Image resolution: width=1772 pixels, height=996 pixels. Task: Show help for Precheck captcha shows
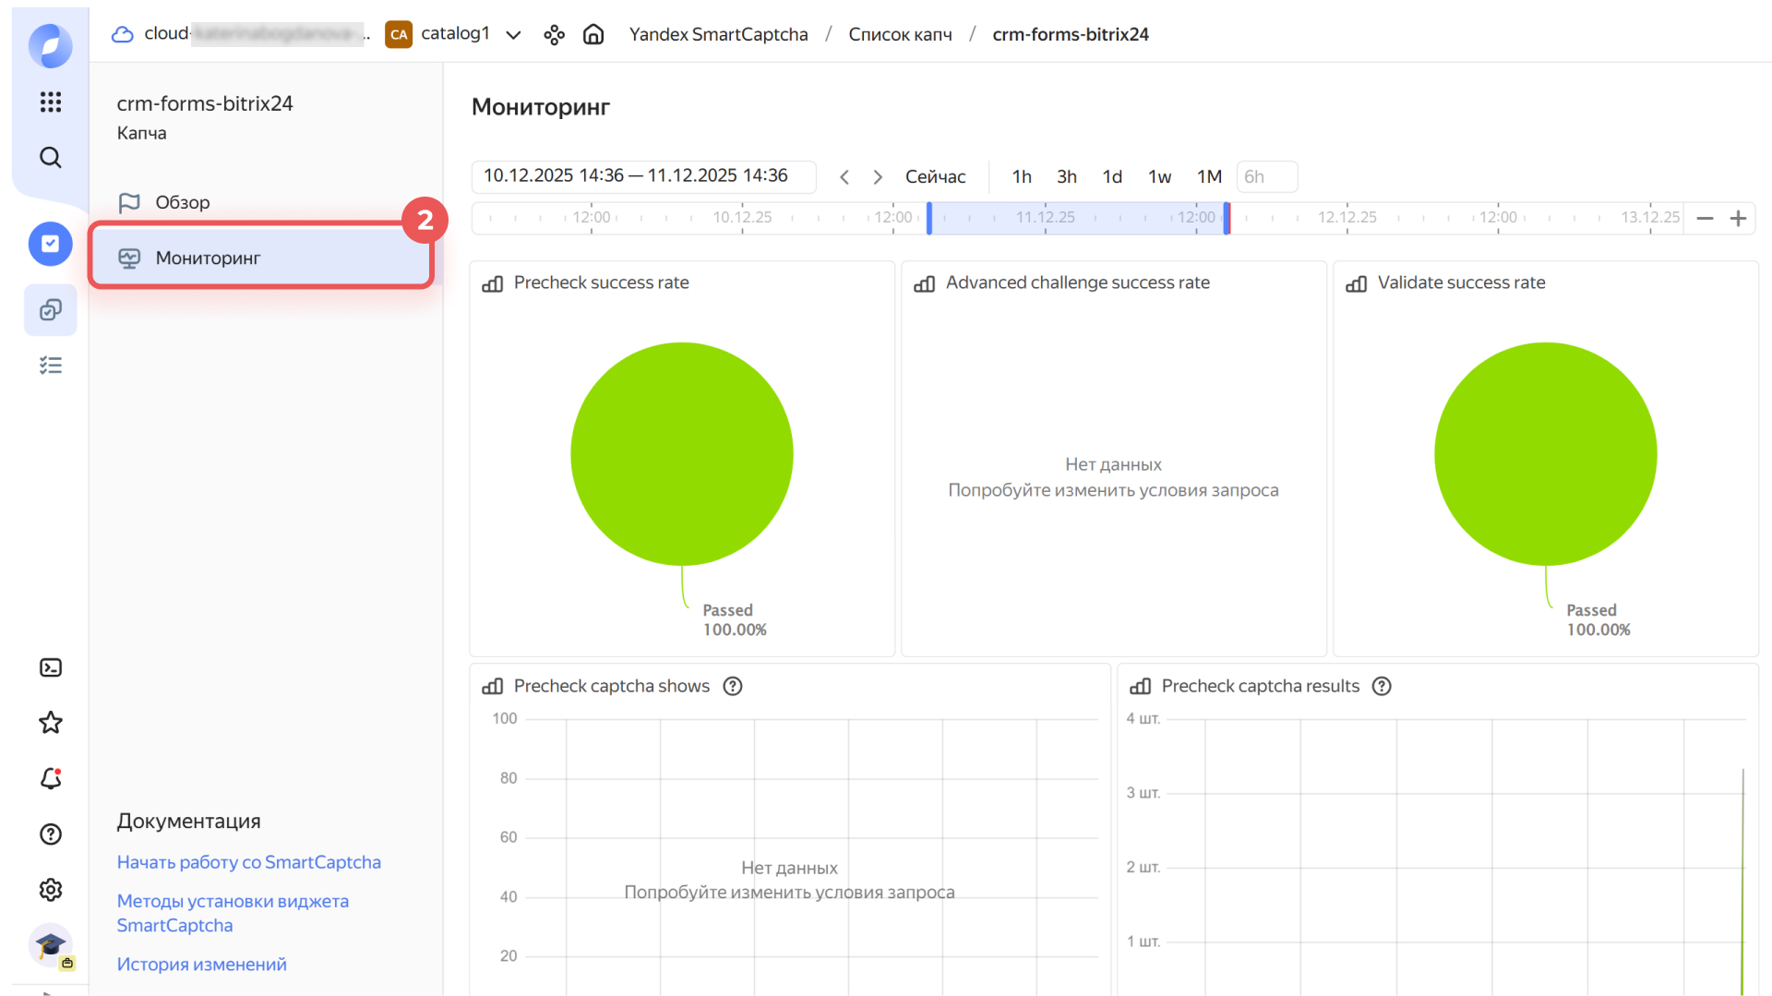(x=733, y=686)
